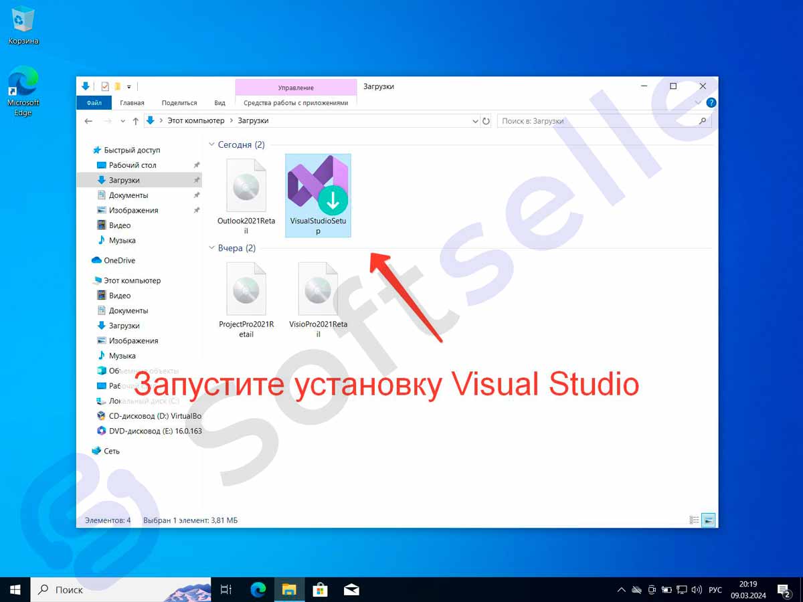Open OneDrive in the navigation pane
803x602 pixels.
(119, 260)
